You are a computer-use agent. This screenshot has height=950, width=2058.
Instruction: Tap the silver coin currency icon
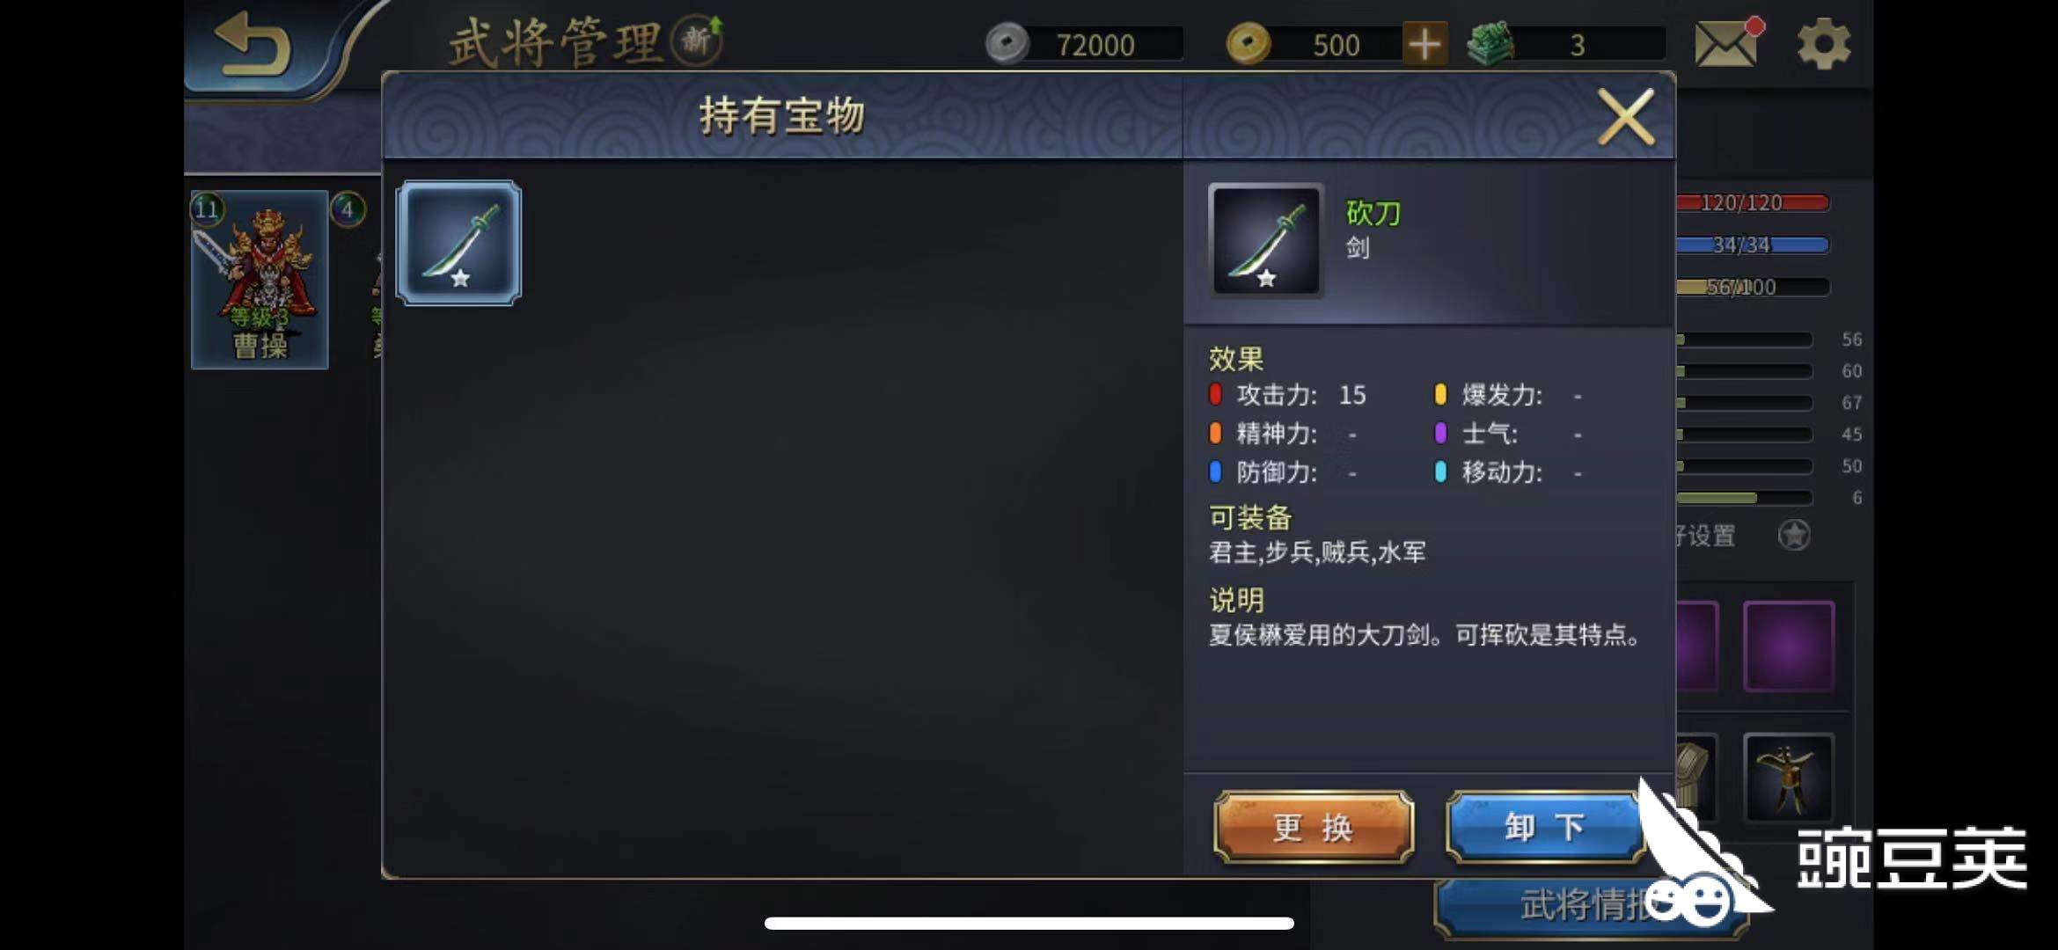coord(1007,44)
